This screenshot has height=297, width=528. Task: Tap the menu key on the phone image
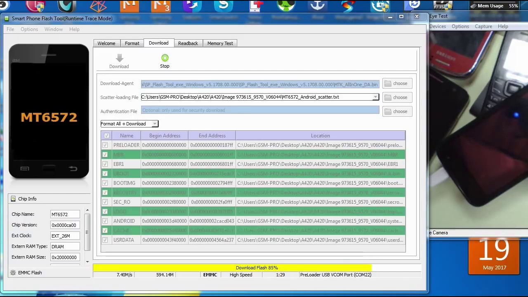[24, 168]
